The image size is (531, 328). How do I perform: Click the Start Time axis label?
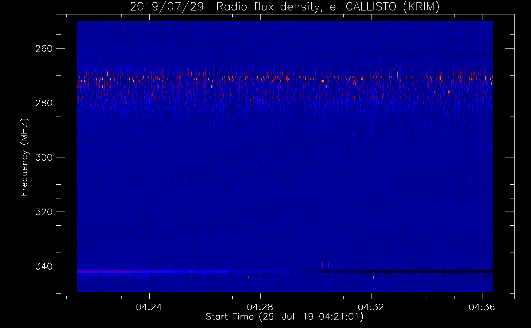(x=285, y=317)
